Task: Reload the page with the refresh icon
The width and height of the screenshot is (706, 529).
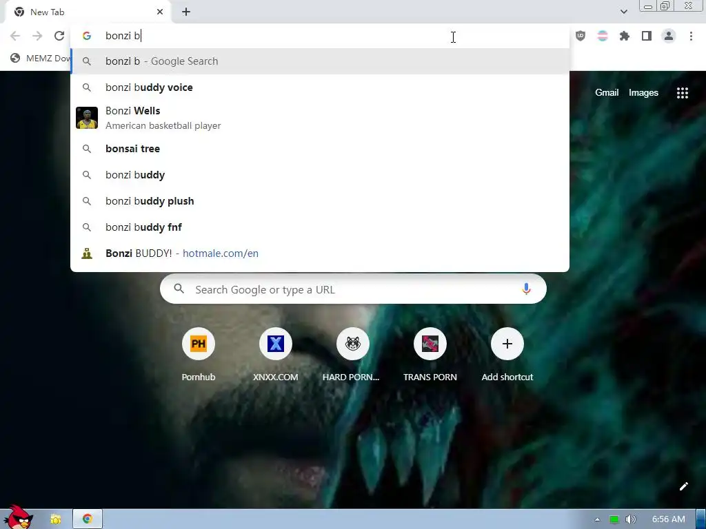Action: point(59,36)
